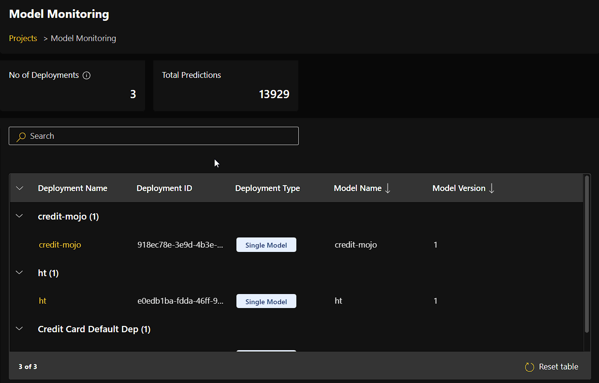Click the Deployment Type column header
Image resolution: width=599 pixels, height=383 pixels.
tap(267, 188)
